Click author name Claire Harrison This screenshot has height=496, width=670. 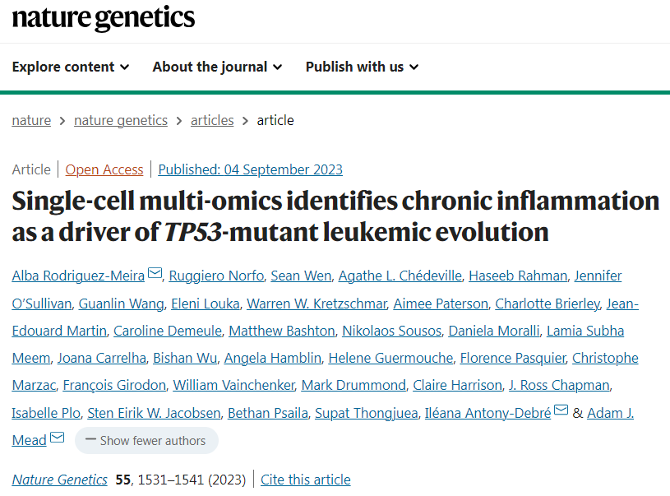click(x=457, y=385)
